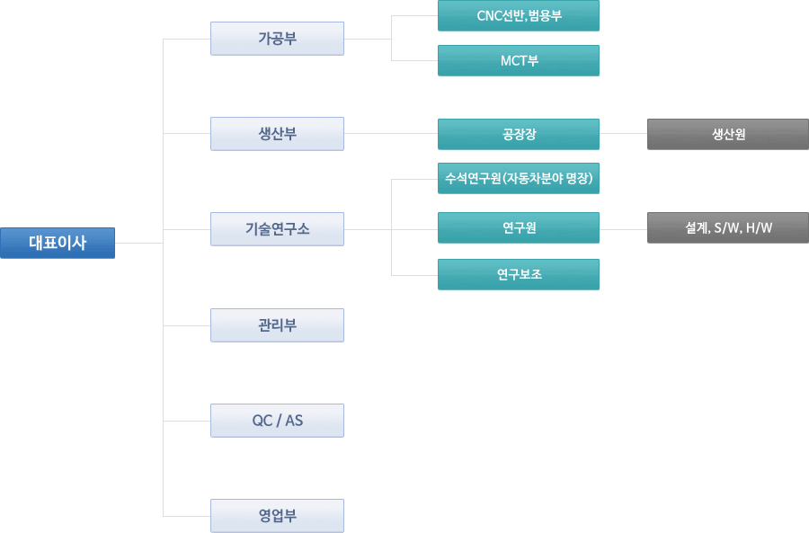The width and height of the screenshot is (809, 533).
Task: Select the 영업부 department box
Action: pos(277,516)
